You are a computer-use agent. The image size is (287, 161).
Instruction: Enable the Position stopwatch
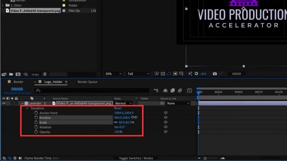point(36,118)
